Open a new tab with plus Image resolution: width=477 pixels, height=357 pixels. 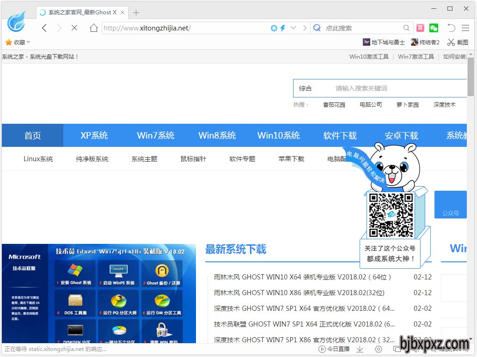pos(136,12)
